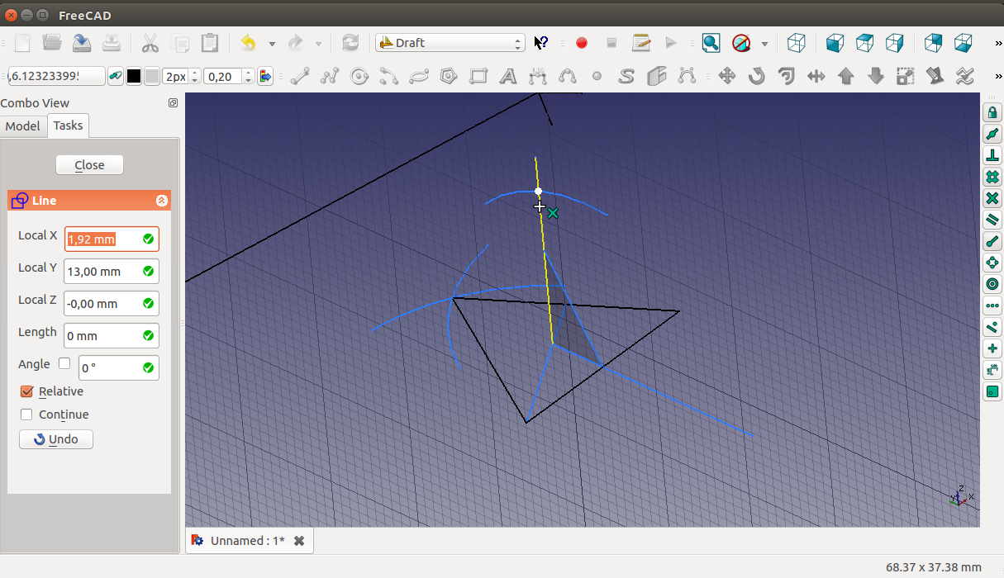Fit all content with magnifier icon
1004x578 pixels.
click(711, 43)
